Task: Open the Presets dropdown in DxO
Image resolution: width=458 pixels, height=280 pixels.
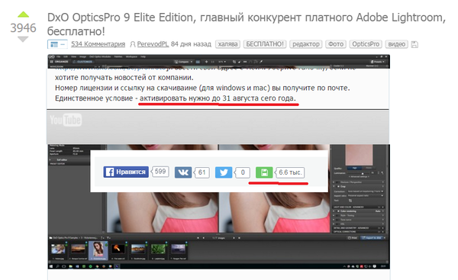Action: click(x=378, y=62)
